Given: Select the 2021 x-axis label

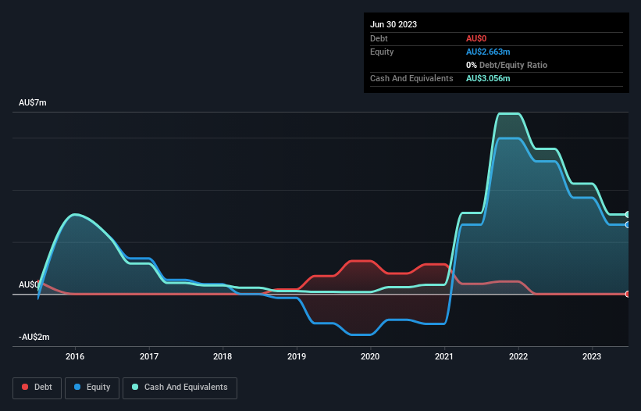Looking at the screenshot, I should [444, 356].
